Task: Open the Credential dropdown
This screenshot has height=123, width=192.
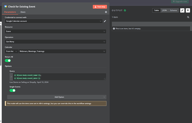Action: click(54, 21)
